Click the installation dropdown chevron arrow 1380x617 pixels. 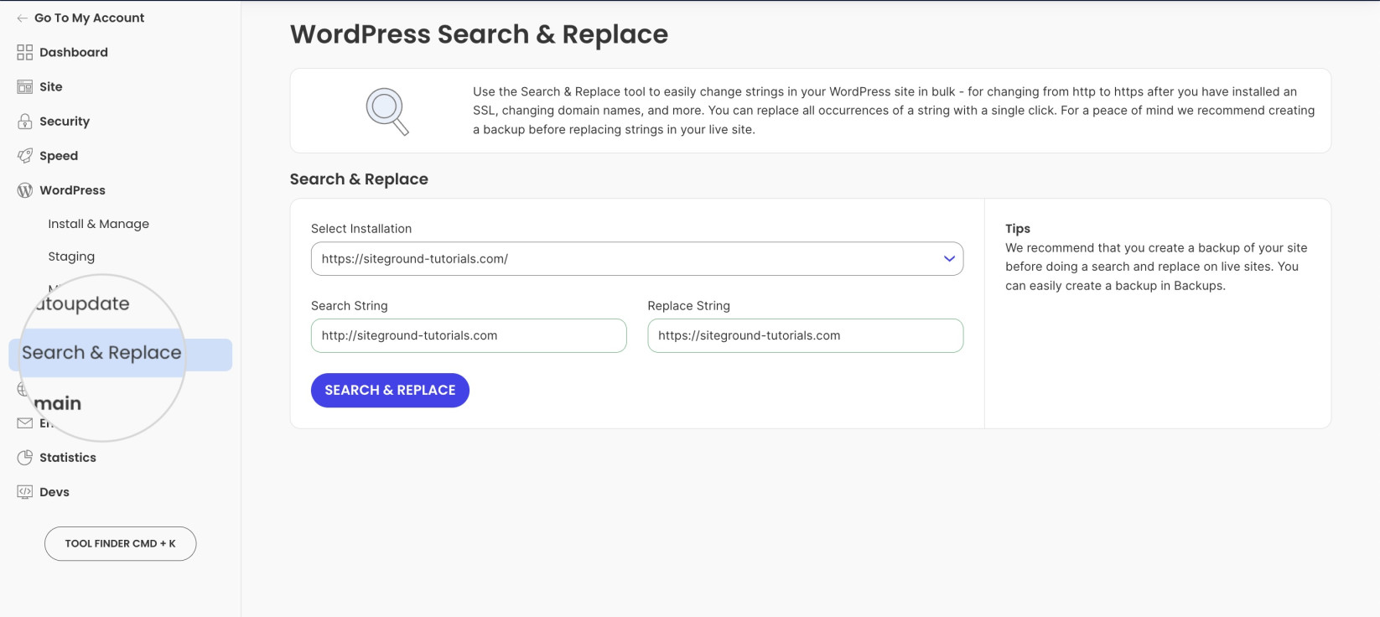tap(949, 259)
